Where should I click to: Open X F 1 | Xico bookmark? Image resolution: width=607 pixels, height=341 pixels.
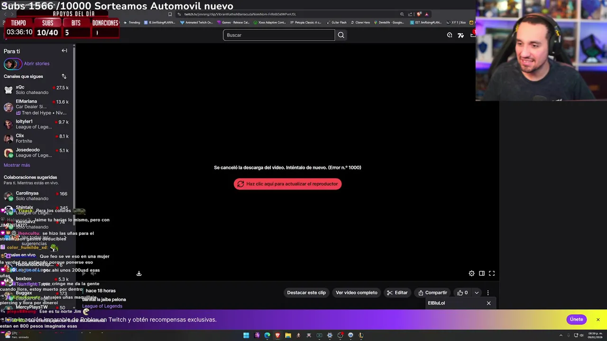click(456, 22)
